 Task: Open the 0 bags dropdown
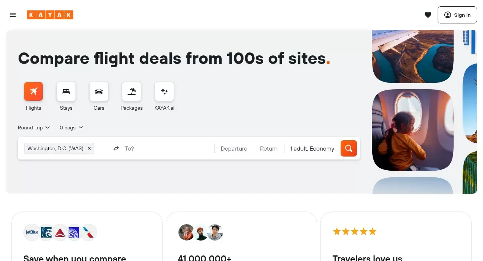[71, 128]
